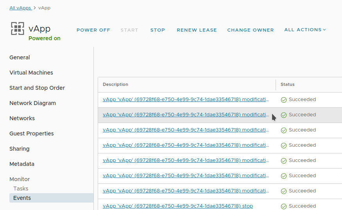Click CHANGE OWNER button

[251, 30]
